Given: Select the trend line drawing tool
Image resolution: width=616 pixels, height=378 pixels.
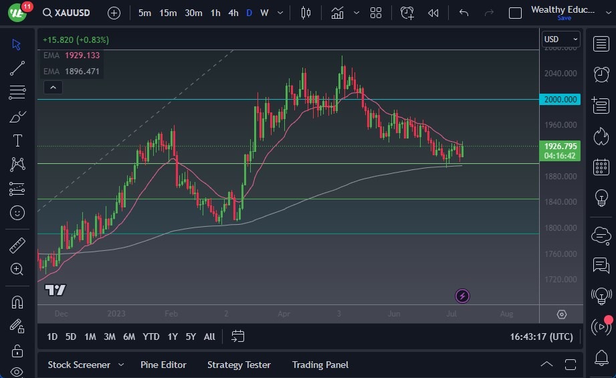Looking at the screenshot, I should (17, 68).
